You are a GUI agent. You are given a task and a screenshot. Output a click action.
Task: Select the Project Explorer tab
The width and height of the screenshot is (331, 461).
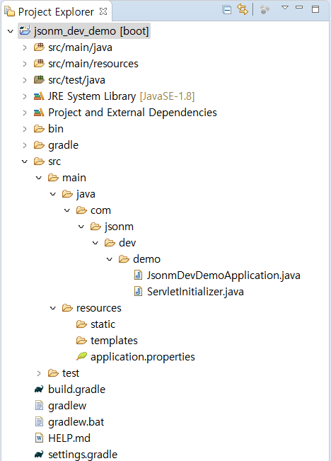56,12
